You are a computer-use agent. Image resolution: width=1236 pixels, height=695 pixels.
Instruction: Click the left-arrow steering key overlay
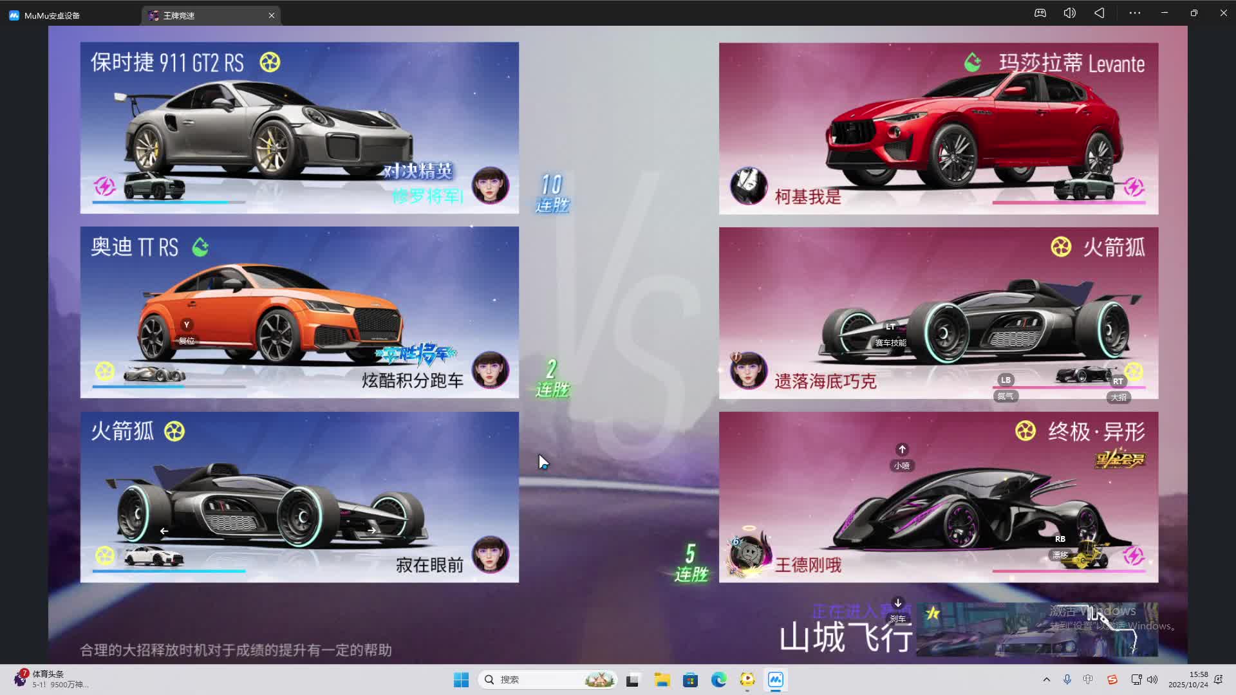(x=164, y=531)
